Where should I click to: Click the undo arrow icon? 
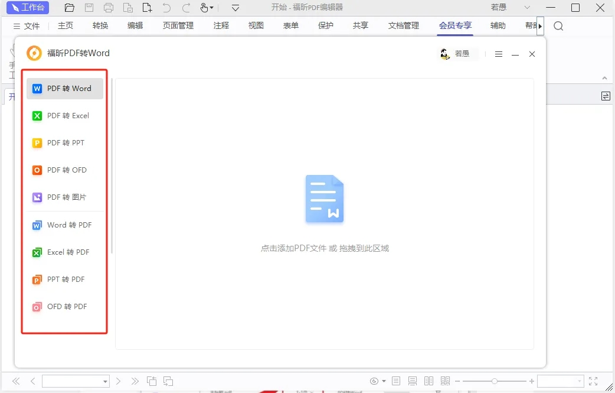[x=166, y=8]
